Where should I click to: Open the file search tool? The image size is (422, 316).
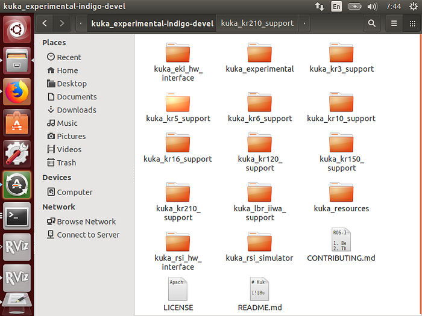pyautogui.click(x=372, y=23)
